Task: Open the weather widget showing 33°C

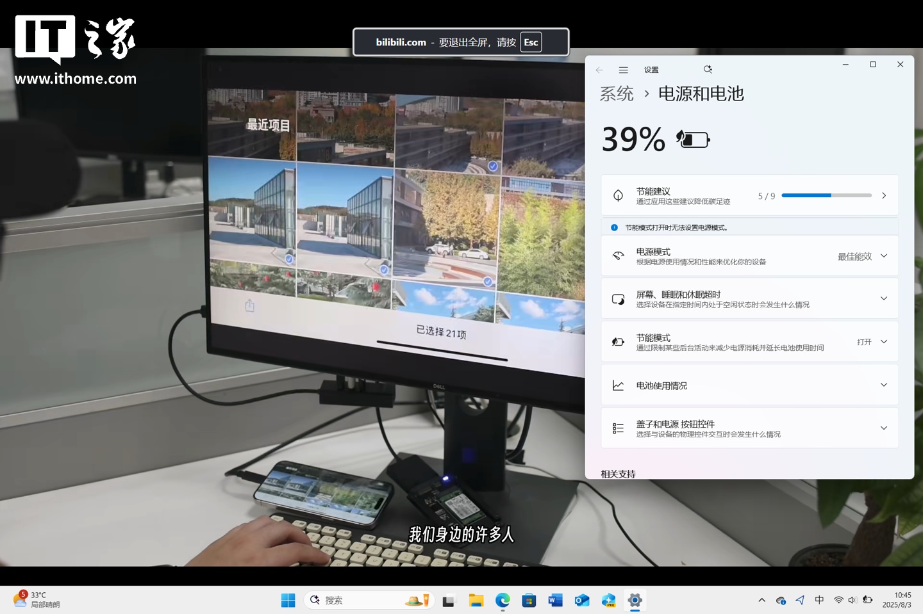Action: (x=37, y=600)
